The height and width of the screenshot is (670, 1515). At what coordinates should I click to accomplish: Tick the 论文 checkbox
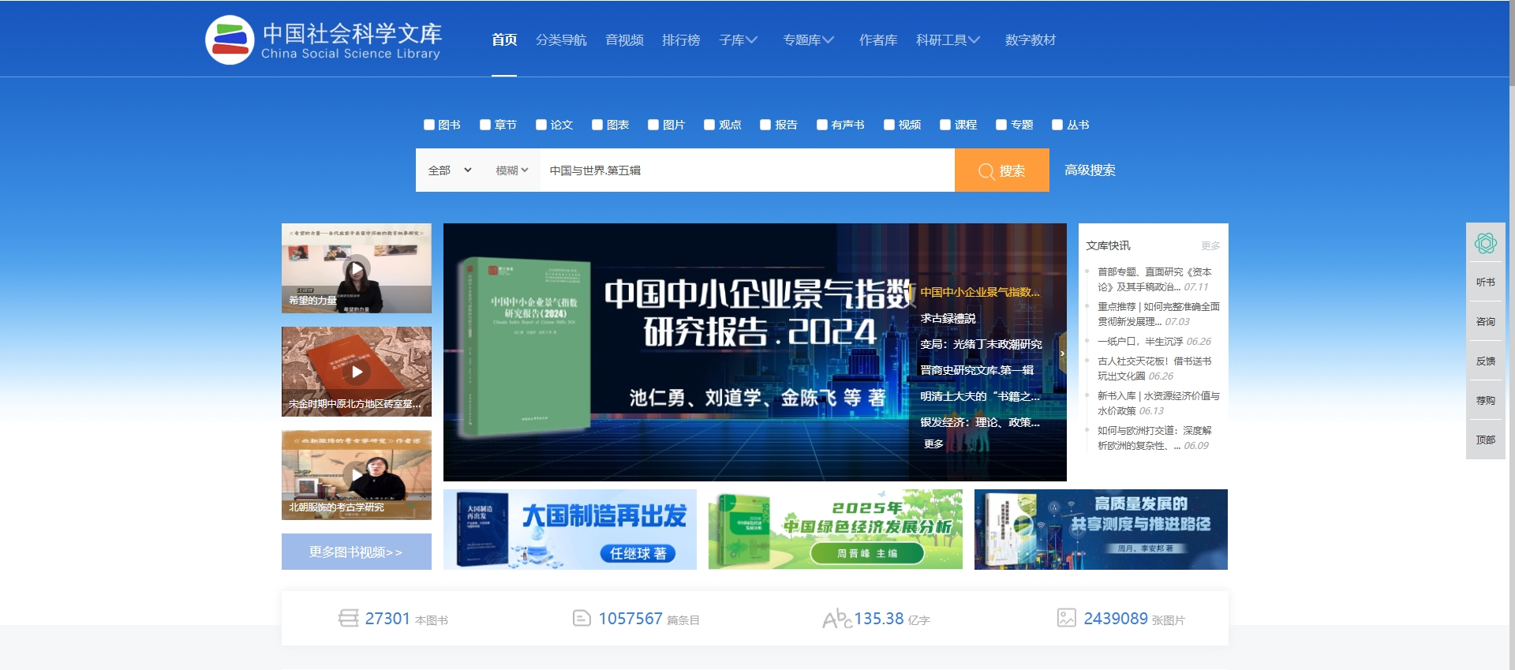pos(541,125)
